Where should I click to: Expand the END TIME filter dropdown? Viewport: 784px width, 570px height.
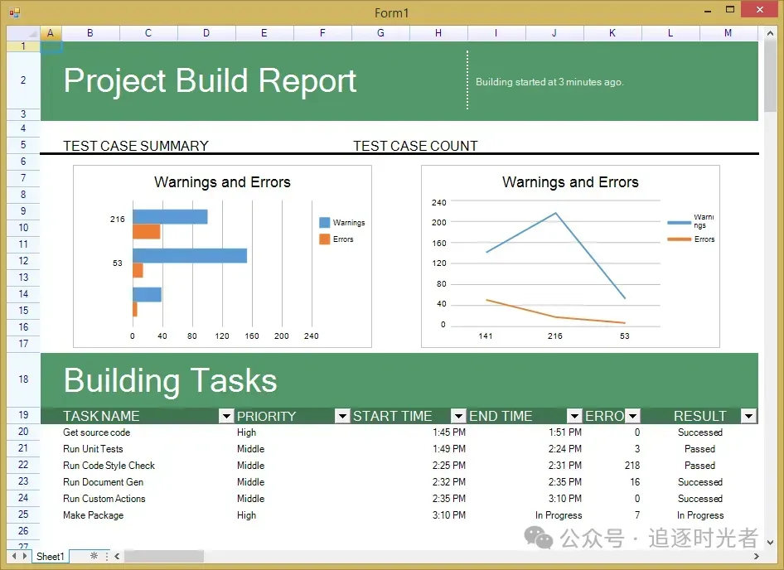coord(574,416)
